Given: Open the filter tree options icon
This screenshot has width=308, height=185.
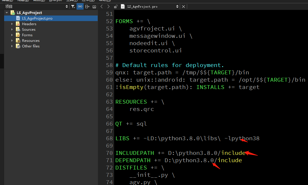Looking at the screenshot, I should [73, 7].
